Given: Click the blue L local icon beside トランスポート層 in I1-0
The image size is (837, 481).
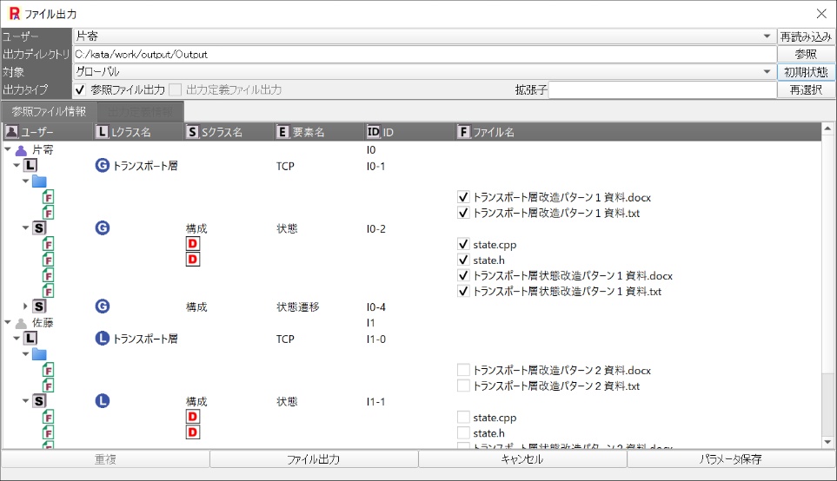Looking at the screenshot, I should point(102,339).
